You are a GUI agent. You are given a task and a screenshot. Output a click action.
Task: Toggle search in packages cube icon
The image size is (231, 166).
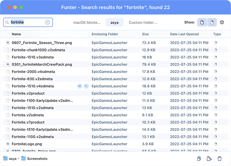(x=222, y=22)
